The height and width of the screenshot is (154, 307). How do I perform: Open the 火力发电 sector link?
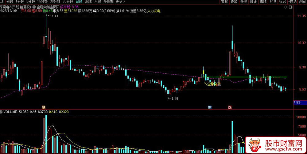click(x=154, y=11)
